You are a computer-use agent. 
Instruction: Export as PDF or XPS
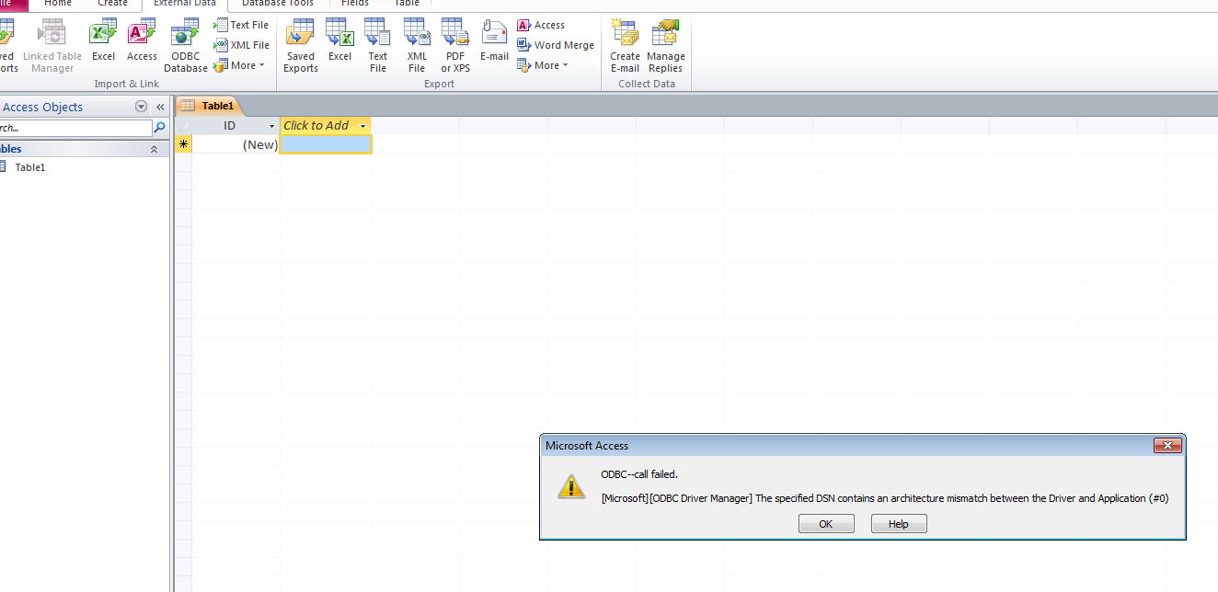click(455, 46)
